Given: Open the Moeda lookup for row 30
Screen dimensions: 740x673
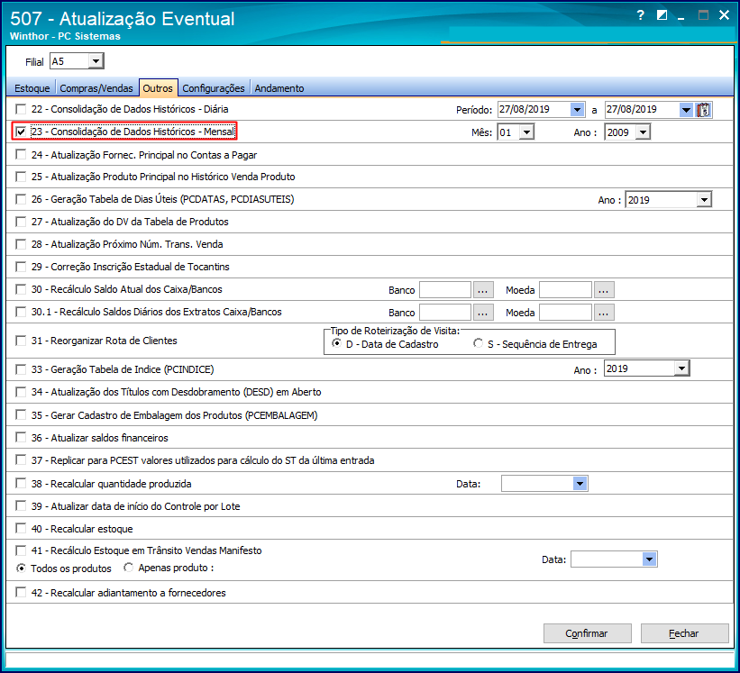Looking at the screenshot, I should coord(604,289).
